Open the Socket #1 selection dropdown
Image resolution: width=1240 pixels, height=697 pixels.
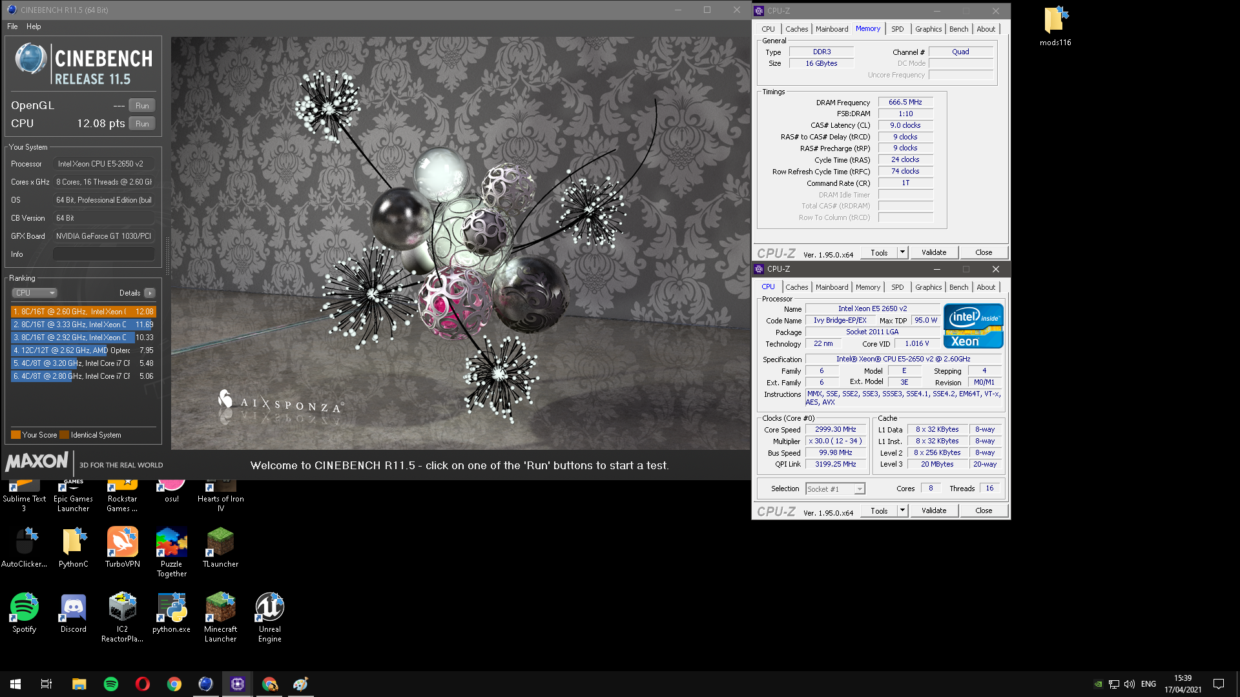[835, 489]
